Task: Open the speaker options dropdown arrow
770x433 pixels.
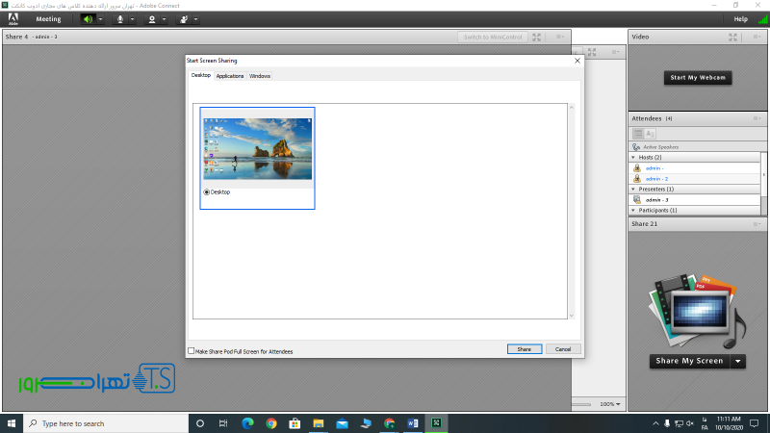Action: pyautogui.click(x=99, y=18)
